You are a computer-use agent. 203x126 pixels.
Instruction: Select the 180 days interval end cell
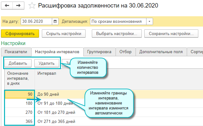pyautogui.click(x=19, y=103)
